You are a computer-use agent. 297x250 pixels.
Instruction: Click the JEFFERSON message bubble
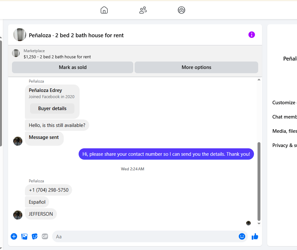41,214
